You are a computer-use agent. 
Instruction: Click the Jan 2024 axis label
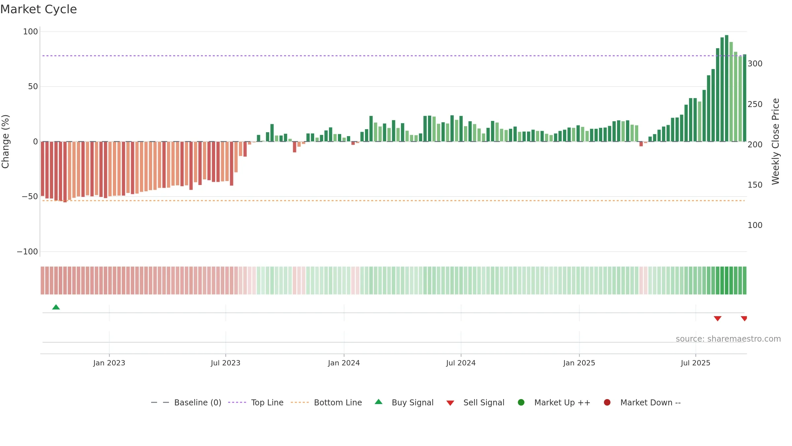point(344,363)
